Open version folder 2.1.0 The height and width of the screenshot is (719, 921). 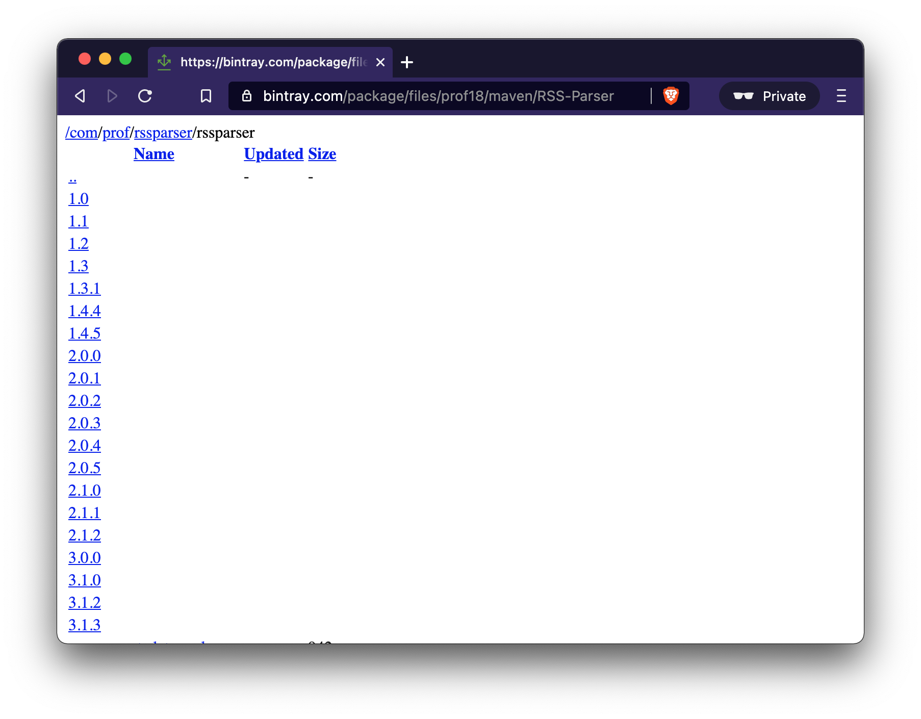coord(85,491)
